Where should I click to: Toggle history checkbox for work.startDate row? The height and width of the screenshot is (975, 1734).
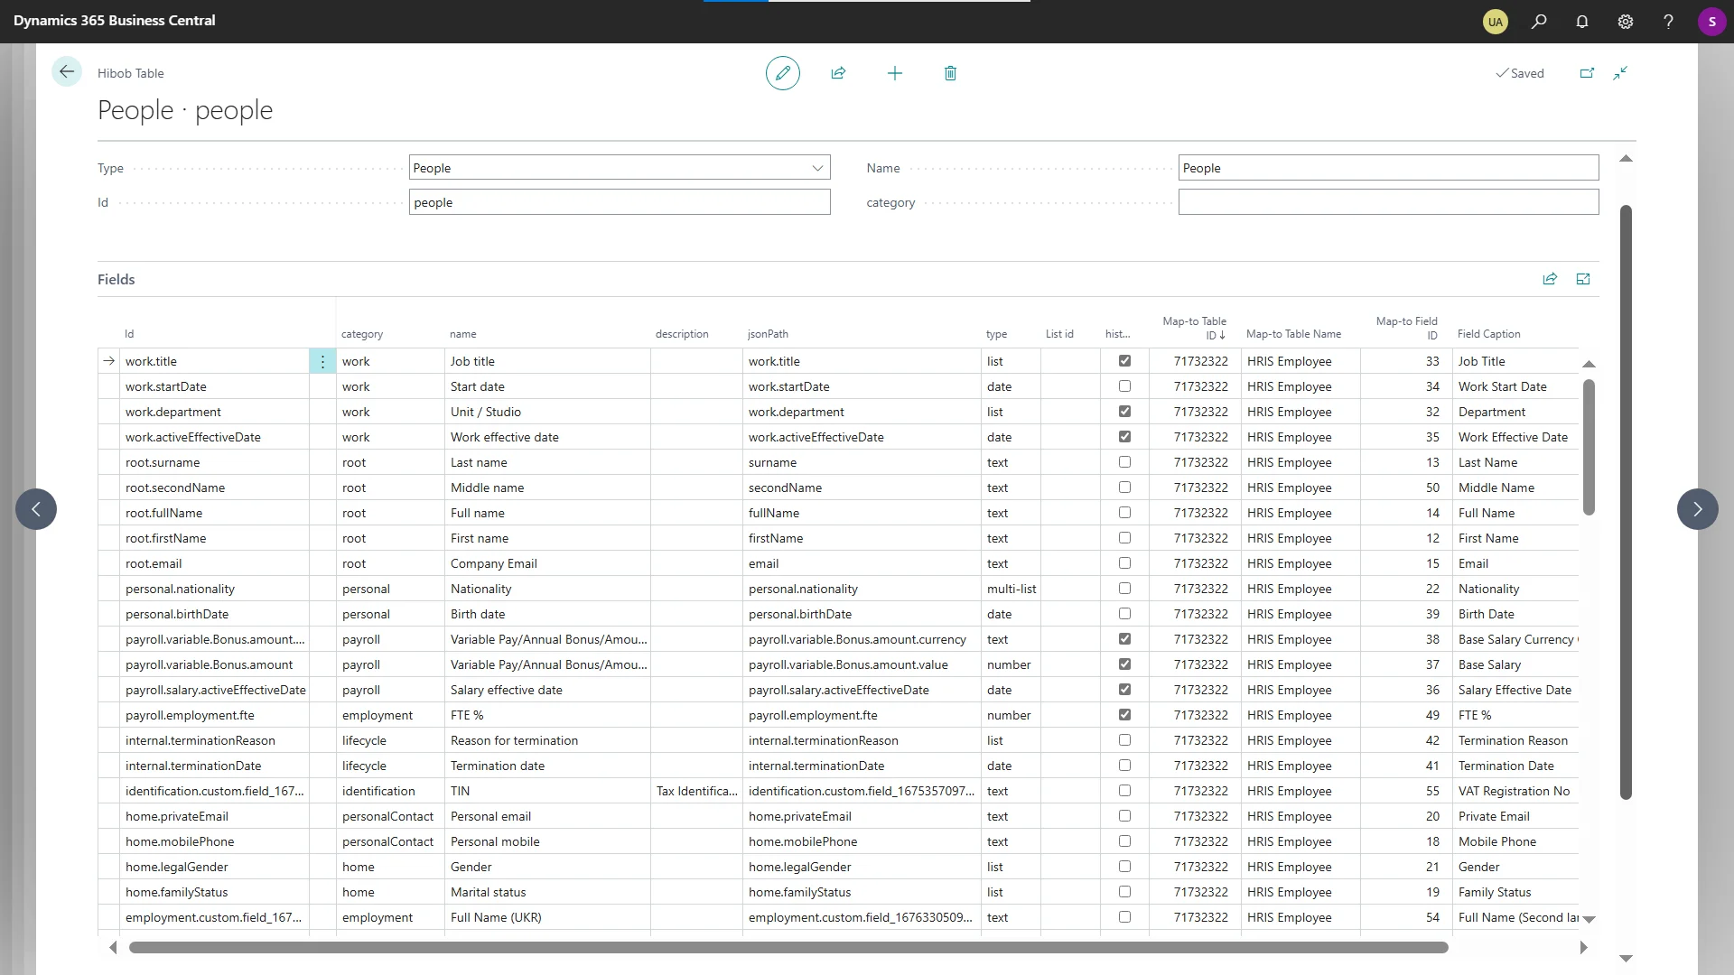click(x=1124, y=386)
